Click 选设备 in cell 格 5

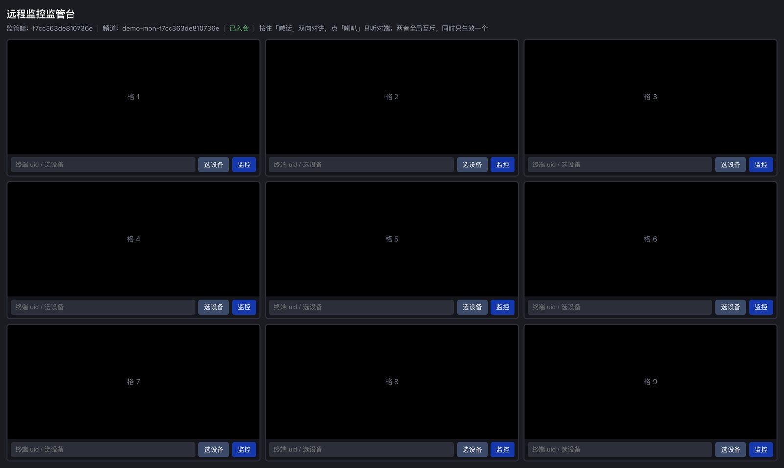click(472, 307)
